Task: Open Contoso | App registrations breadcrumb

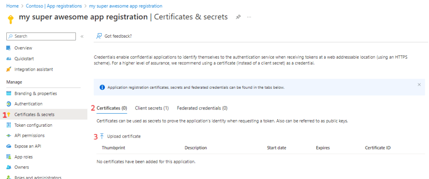Action: tap(53, 6)
